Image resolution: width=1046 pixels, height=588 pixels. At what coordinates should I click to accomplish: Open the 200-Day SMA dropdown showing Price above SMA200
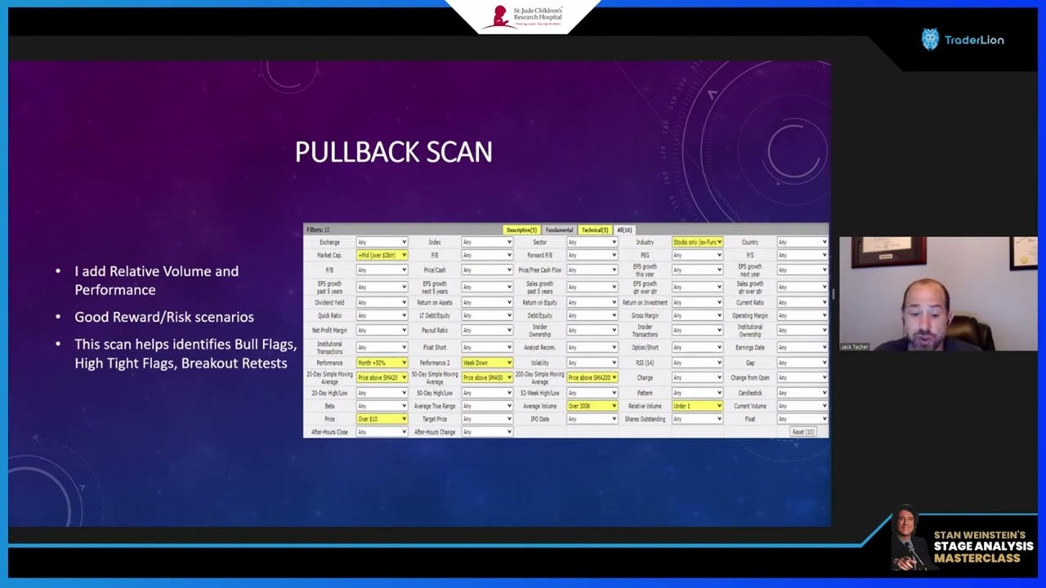click(x=592, y=378)
